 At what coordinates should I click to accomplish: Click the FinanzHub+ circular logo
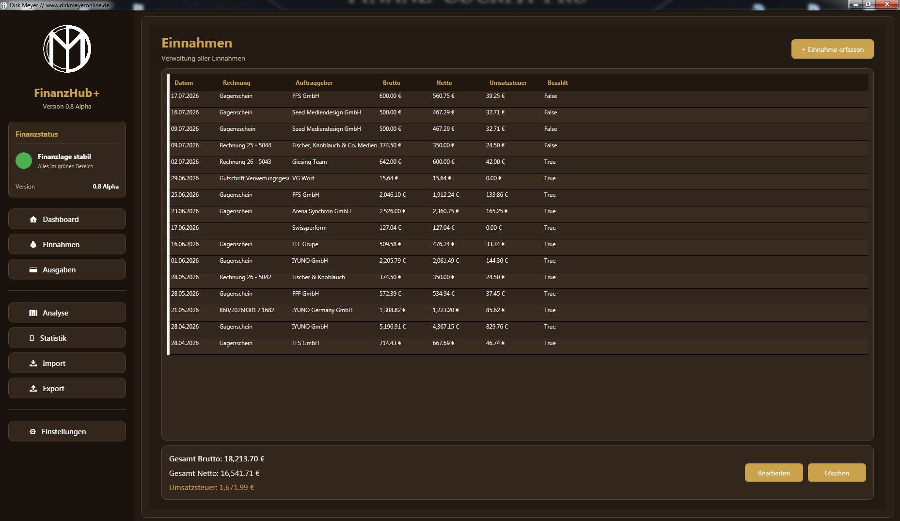[67, 49]
